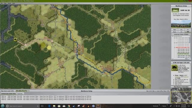
Task: Launch Google Chrome from the taskbar
Action: tap(69, 106)
